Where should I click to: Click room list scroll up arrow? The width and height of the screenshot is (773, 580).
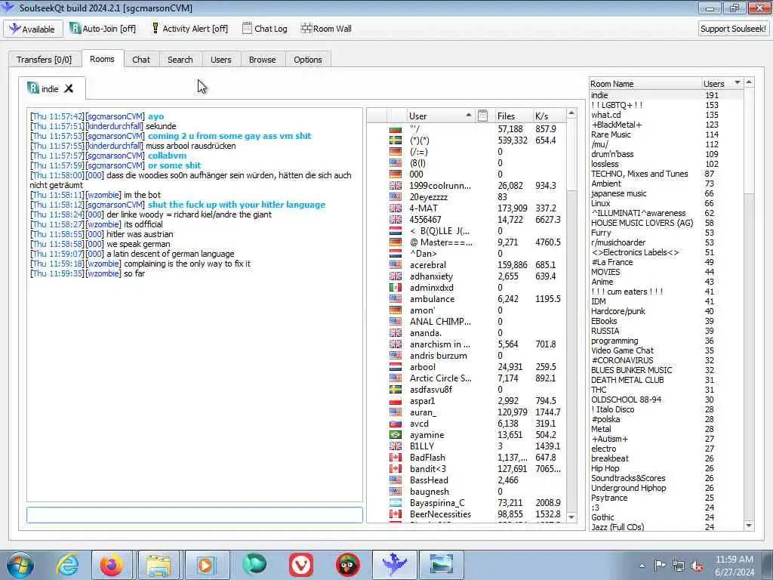pyautogui.click(x=750, y=82)
